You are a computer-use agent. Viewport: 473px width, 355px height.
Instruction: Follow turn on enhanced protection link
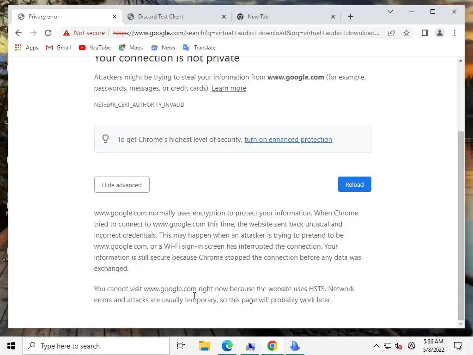(x=288, y=140)
